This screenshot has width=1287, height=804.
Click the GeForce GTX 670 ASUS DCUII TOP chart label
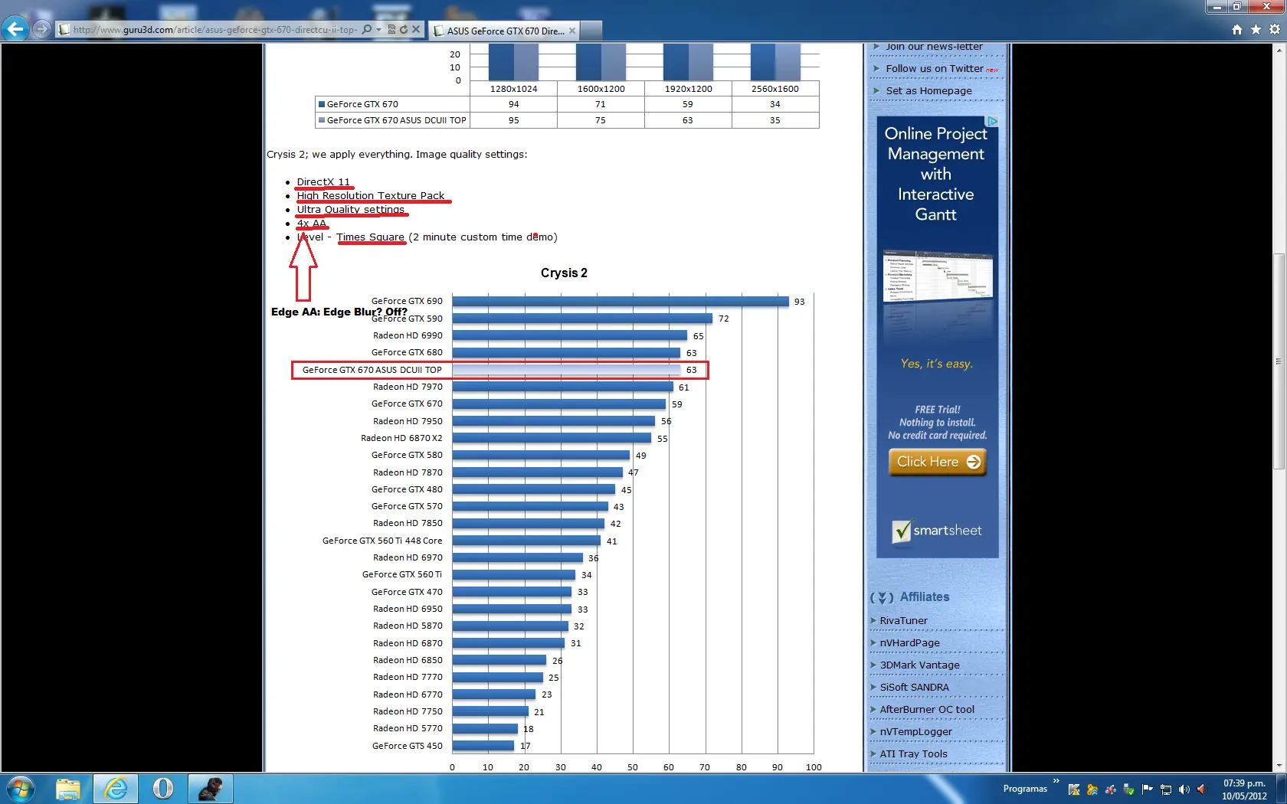(372, 370)
